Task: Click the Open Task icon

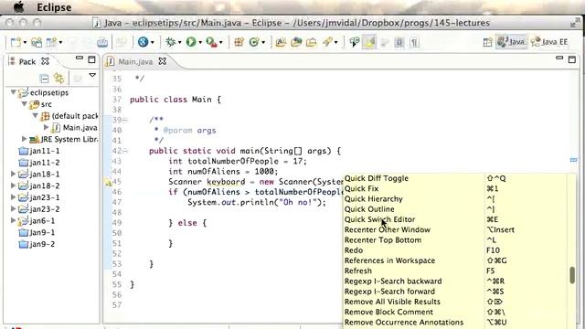Action: 296,42
